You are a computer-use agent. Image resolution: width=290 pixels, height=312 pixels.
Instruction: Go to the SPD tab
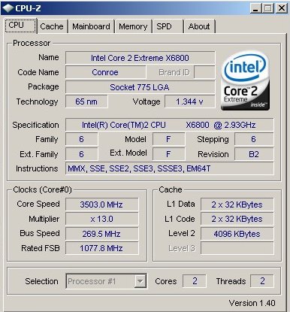pyautogui.click(x=168, y=26)
